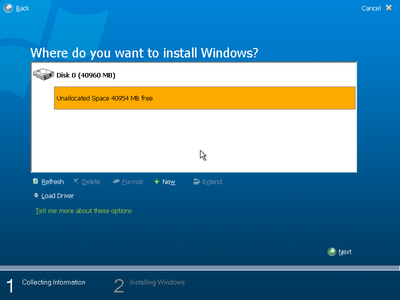
Task: Click the Load Driver disc icon
Action: click(x=36, y=195)
